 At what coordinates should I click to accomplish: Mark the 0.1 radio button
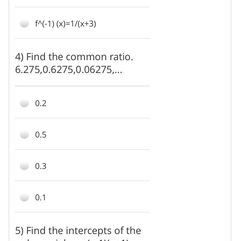click(x=24, y=197)
